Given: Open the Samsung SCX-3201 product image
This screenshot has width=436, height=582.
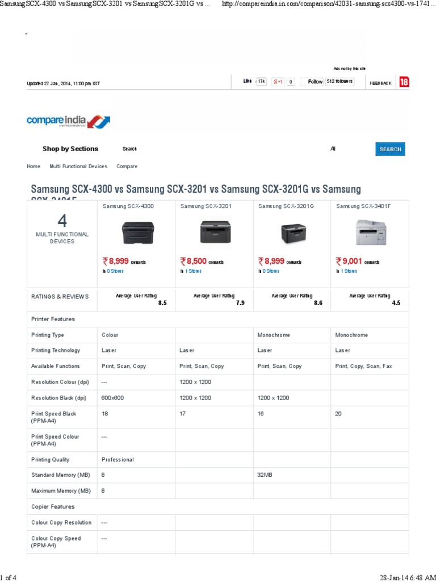Looking at the screenshot, I should (x=215, y=232).
